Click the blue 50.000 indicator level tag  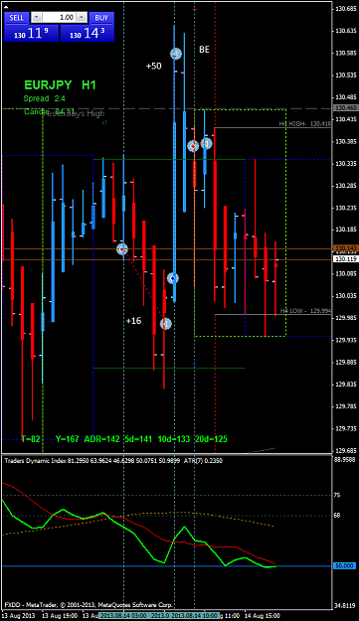(x=344, y=566)
